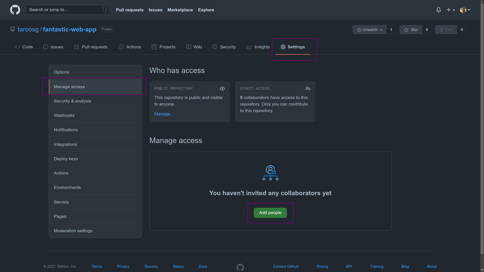
Task: Open Privacy link in footer
Action: [123, 266]
